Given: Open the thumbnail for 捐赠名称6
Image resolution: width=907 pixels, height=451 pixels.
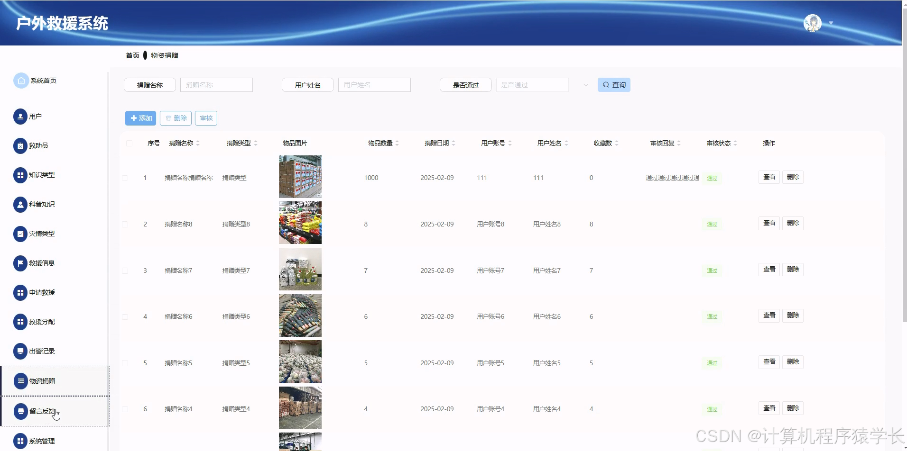Looking at the screenshot, I should pyautogui.click(x=300, y=316).
